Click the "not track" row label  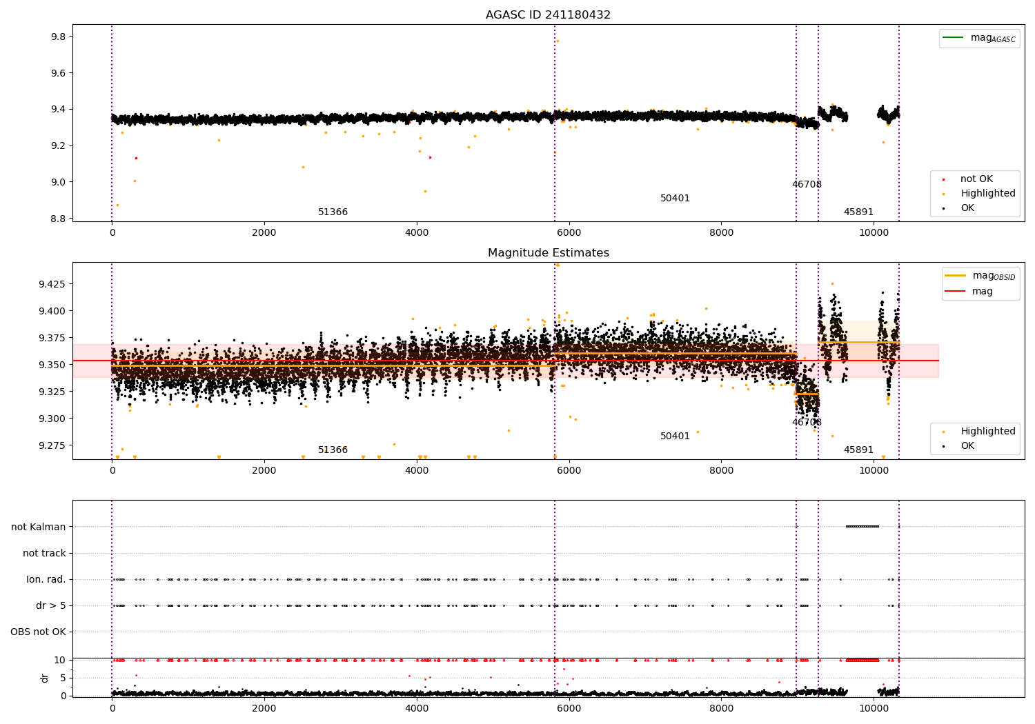[x=44, y=554]
